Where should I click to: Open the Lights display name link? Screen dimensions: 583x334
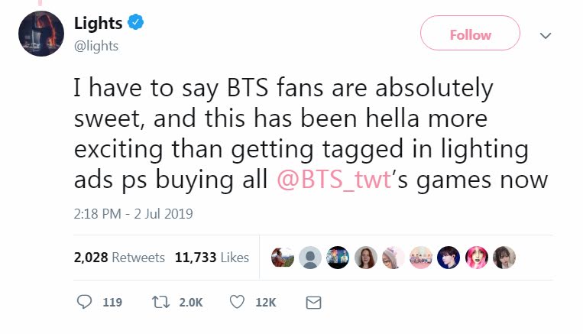(x=98, y=24)
